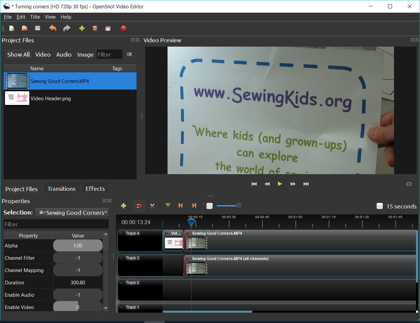The width and height of the screenshot is (420, 323).
Task: Select Sewing Good Corners.MP4 file
Action: point(70,81)
